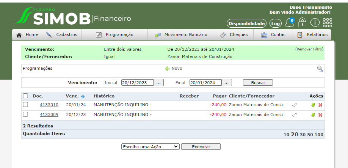Image resolution: width=348 pixels, height=168 pixels.
Task: Click sort arrow beside Venc. column
Action: pyautogui.click(x=83, y=96)
